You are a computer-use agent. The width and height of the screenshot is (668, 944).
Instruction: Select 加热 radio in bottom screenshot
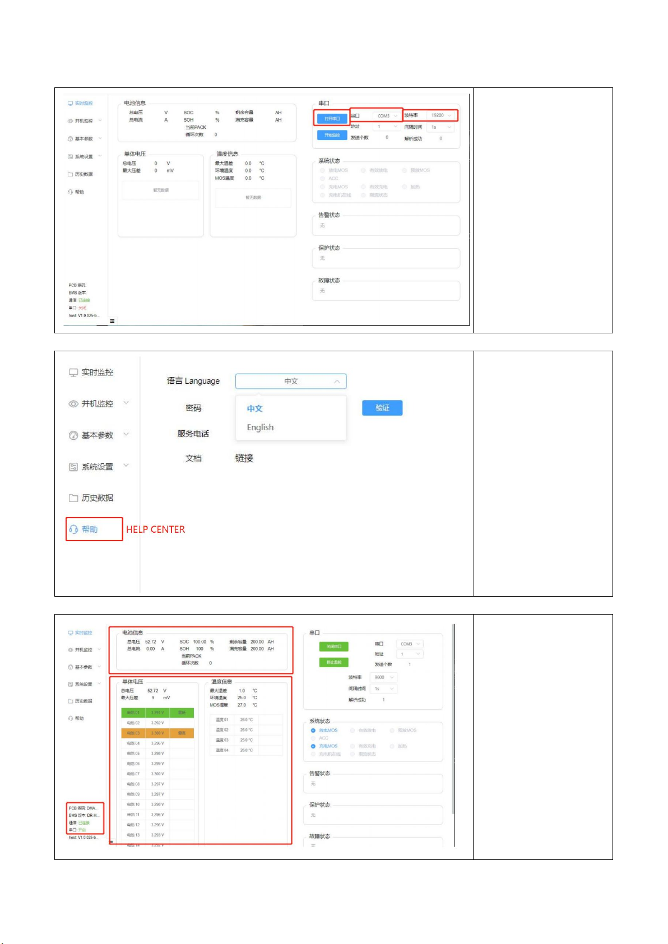click(392, 746)
